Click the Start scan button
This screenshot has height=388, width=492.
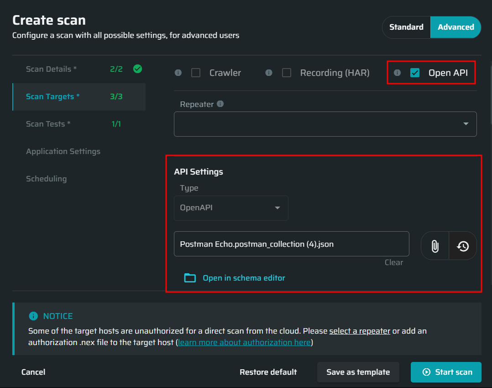click(446, 372)
